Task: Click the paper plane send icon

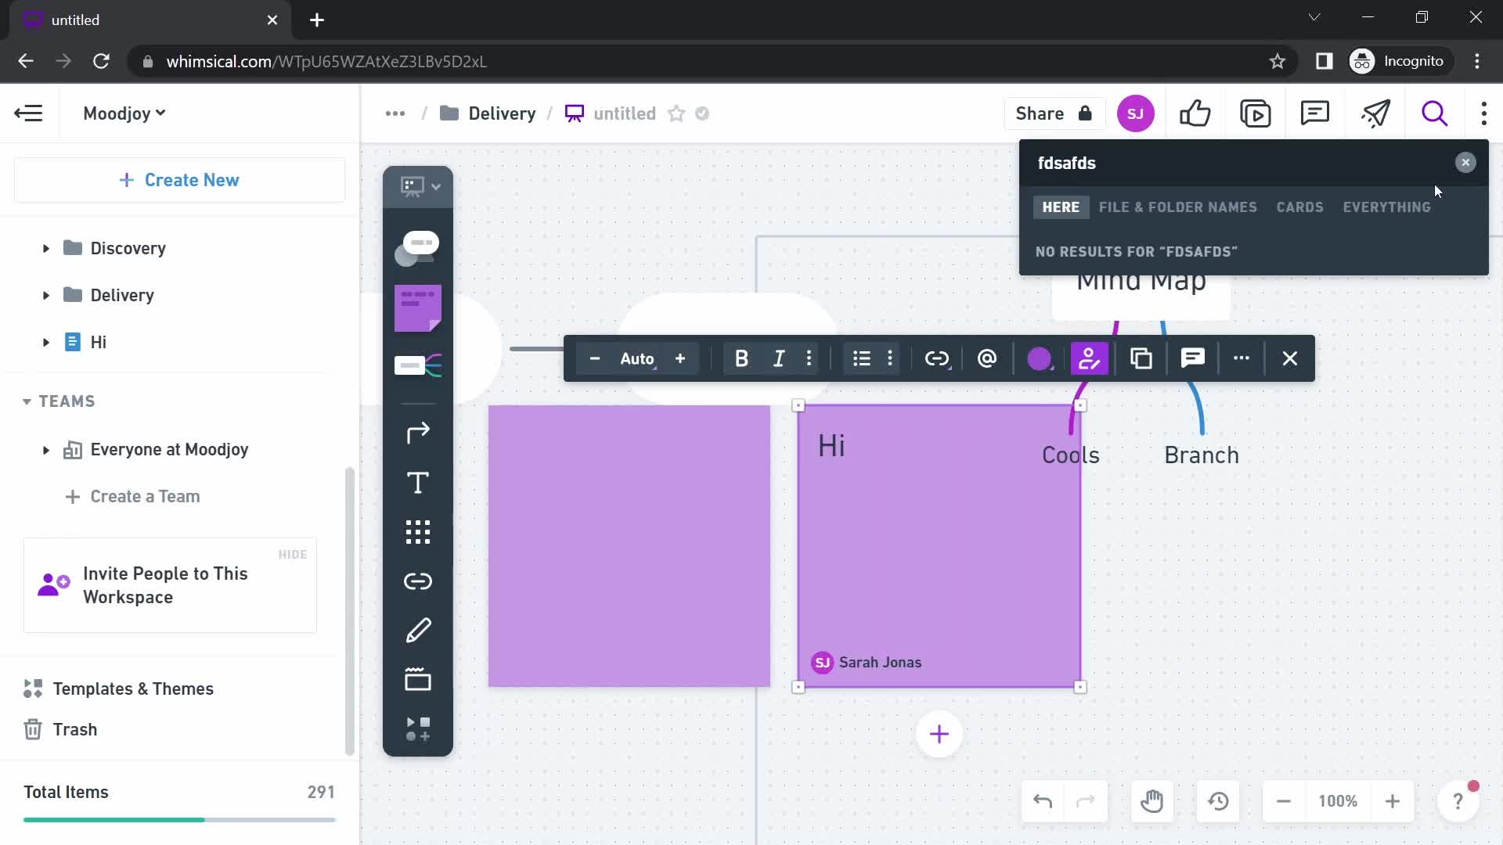Action: point(1375,113)
